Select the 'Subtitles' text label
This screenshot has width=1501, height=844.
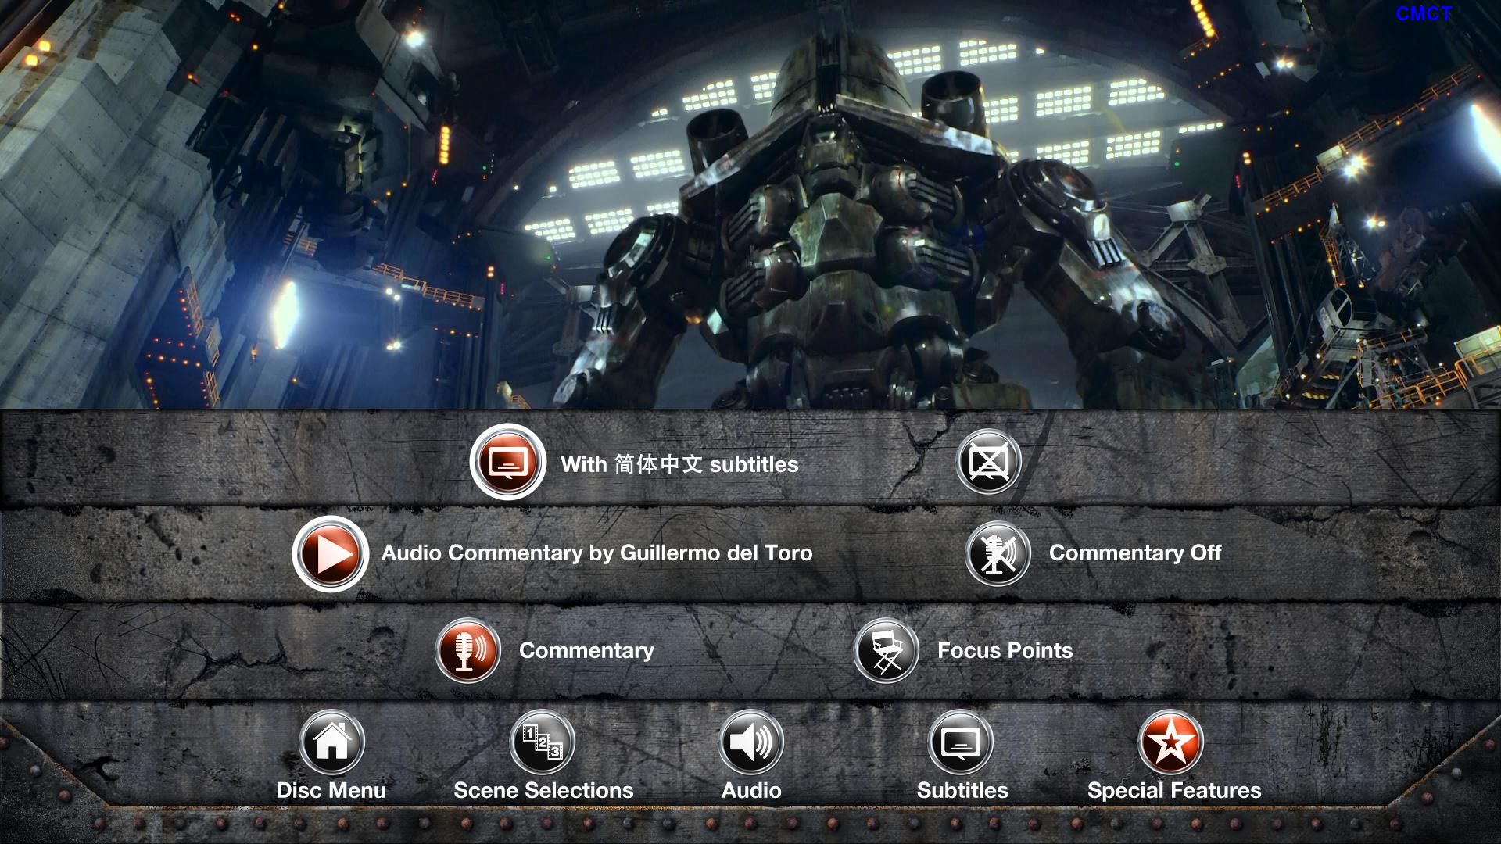coord(962,790)
